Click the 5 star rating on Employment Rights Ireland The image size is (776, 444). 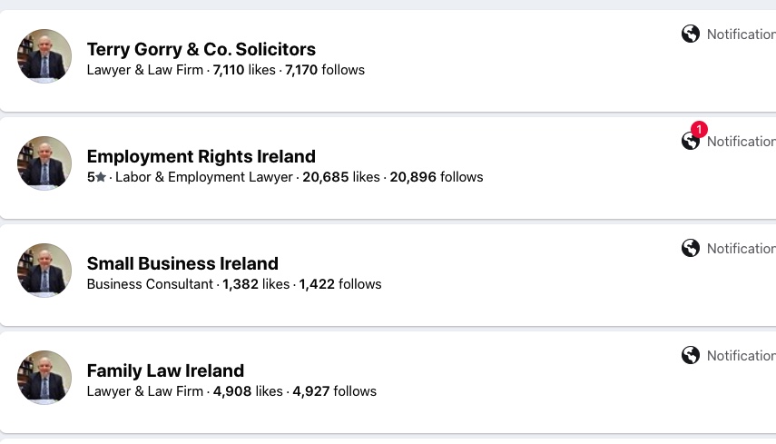click(96, 177)
